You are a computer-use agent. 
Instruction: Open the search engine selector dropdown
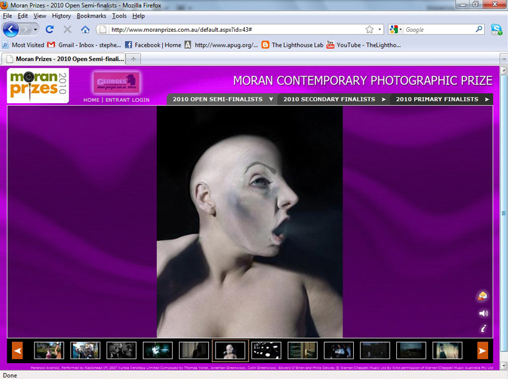[x=396, y=30]
